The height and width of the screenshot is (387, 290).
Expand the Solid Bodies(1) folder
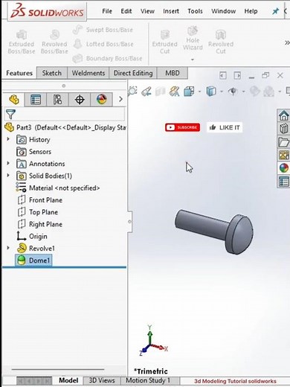click(8, 176)
